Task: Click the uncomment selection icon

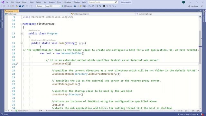Action: [100, 6]
